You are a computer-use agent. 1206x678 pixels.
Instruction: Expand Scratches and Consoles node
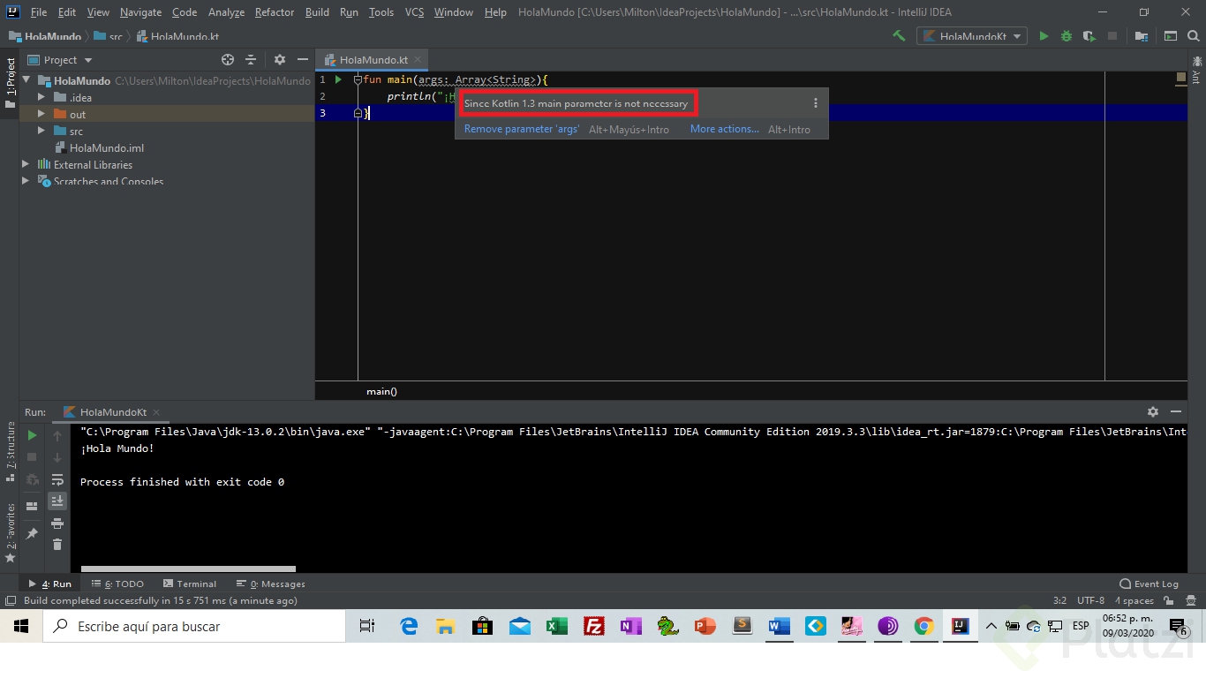(26, 181)
